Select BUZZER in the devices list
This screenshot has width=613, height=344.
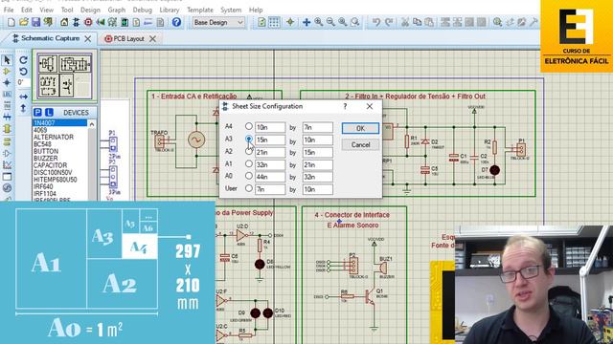[45, 159]
